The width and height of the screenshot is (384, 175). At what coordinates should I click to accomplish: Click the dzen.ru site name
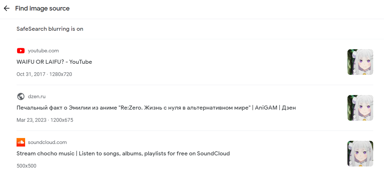[x=37, y=96]
